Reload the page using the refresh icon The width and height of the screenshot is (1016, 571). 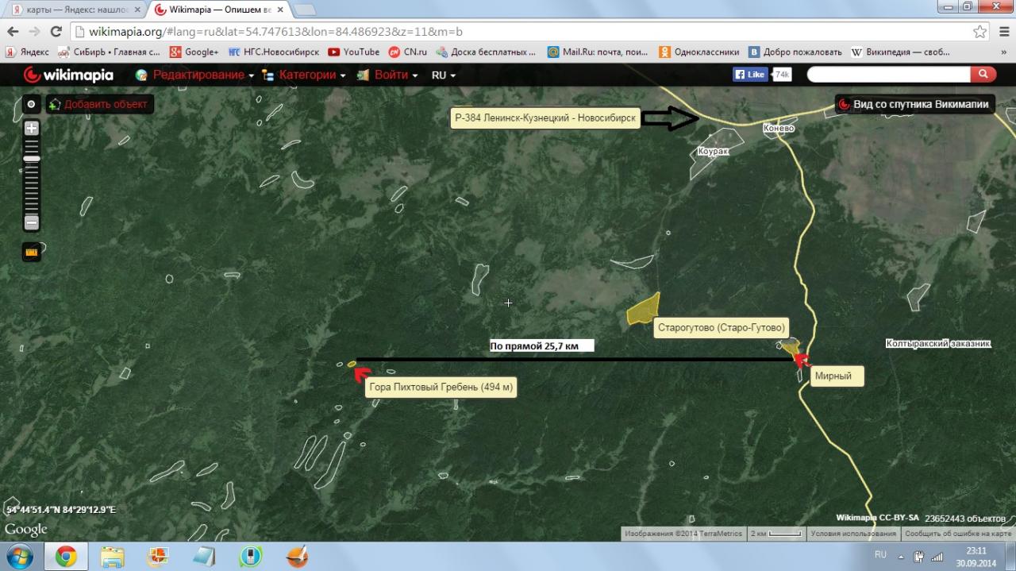coord(56,32)
